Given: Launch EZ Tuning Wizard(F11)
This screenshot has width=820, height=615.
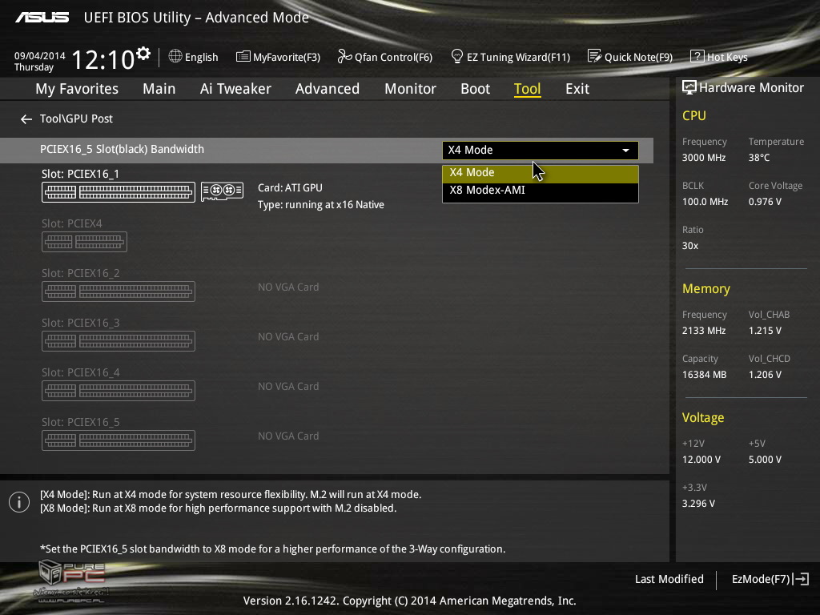Looking at the screenshot, I should pos(510,57).
